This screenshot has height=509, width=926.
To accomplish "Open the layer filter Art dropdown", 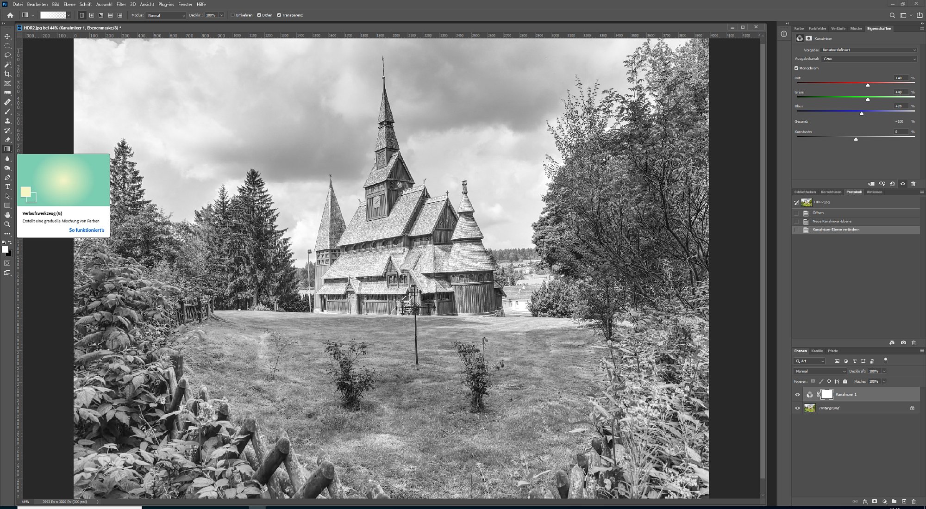I will (810, 361).
